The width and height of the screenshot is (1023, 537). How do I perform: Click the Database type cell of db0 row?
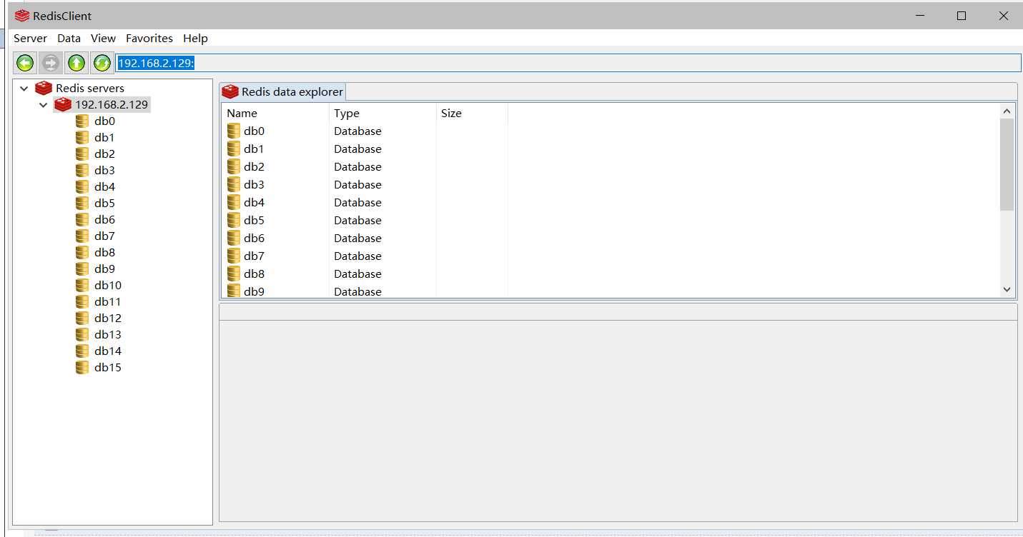point(357,131)
